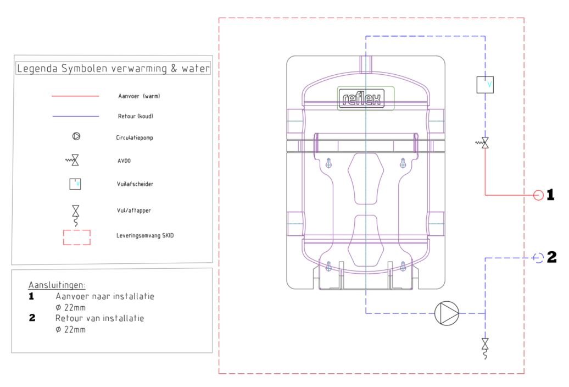Click the red dashed SKID rectangle in the legend
The height and width of the screenshot is (387, 569).
(x=77, y=237)
